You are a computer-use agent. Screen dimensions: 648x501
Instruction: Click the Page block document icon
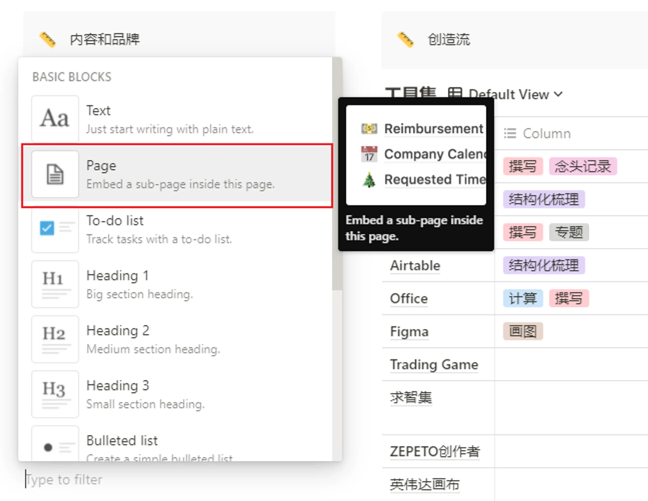[55, 174]
